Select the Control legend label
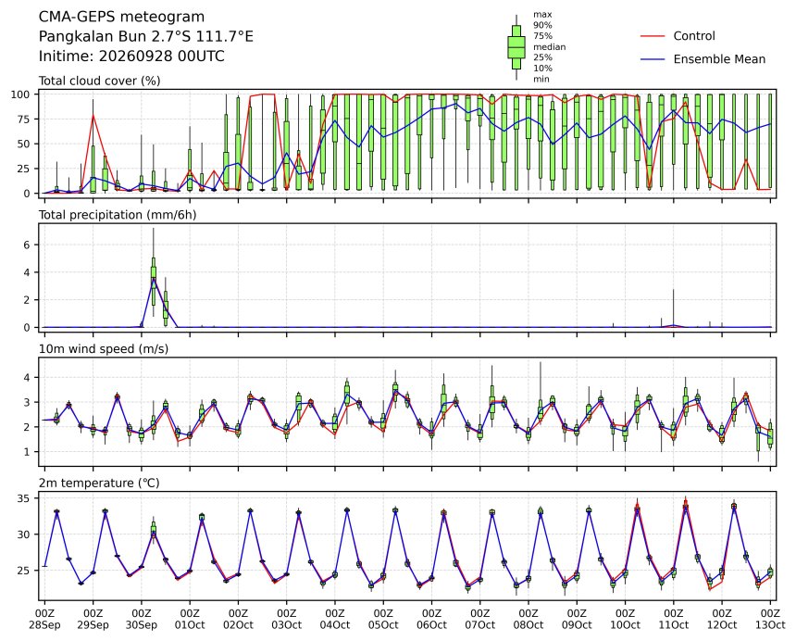796x641 pixels. click(x=694, y=36)
